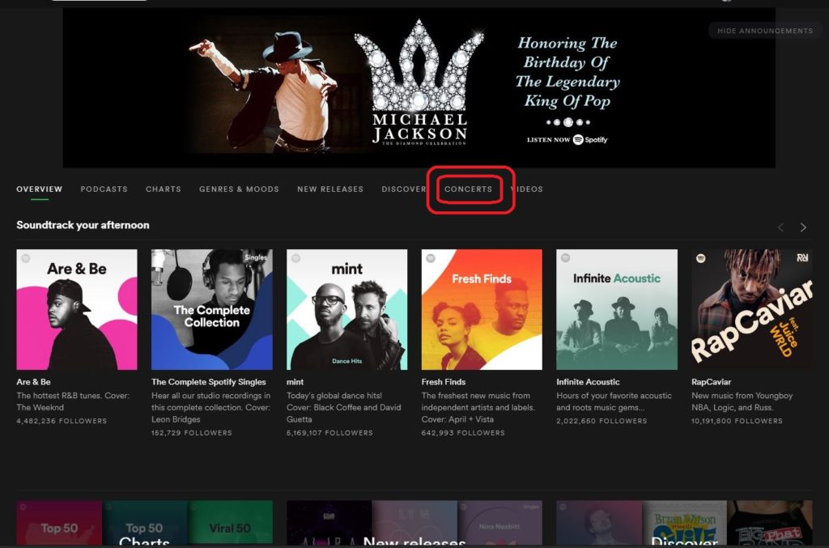Viewport: 829px width, 548px height.
Task: Select the second carousel dot in the banner
Action: click(557, 121)
